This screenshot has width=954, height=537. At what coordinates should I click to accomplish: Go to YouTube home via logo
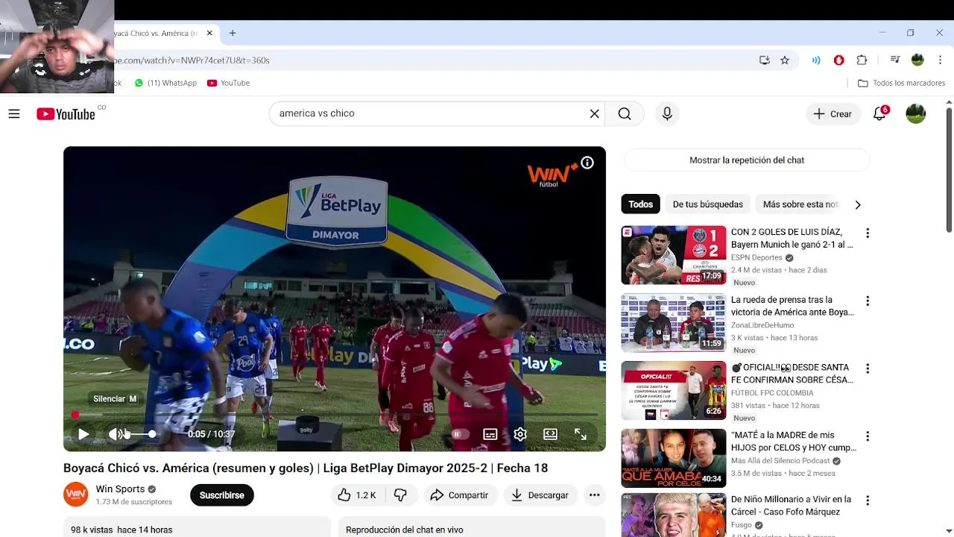(x=66, y=114)
